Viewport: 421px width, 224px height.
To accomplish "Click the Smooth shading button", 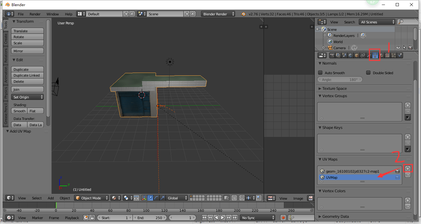I will tap(19, 111).
